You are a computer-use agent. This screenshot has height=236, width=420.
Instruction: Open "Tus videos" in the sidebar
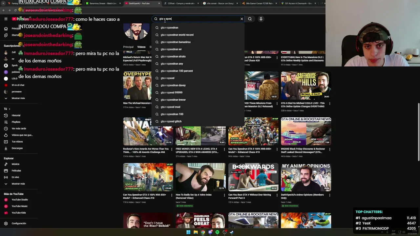(x=16, y=142)
